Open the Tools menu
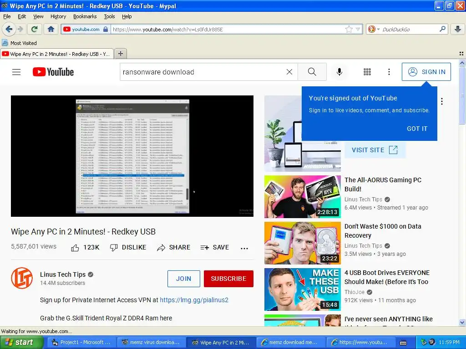The height and width of the screenshot is (349, 466). coord(109,16)
